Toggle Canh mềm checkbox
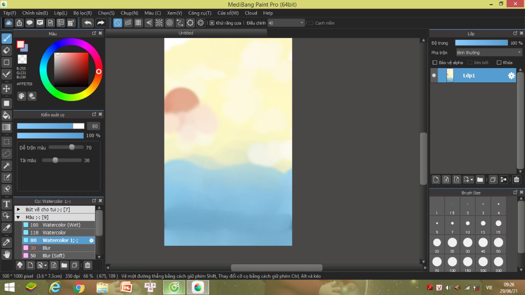The width and height of the screenshot is (525, 295). click(311, 23)
